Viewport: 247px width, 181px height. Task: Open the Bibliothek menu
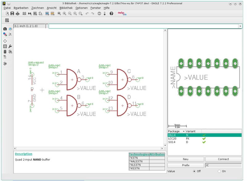pyautogui.click(x=66, y=8)
